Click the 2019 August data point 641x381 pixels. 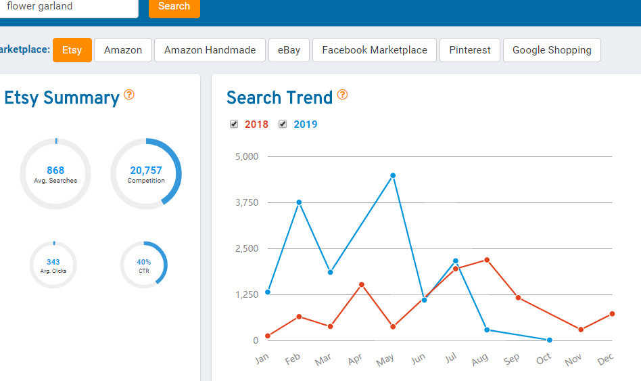(x=487, y=330)
